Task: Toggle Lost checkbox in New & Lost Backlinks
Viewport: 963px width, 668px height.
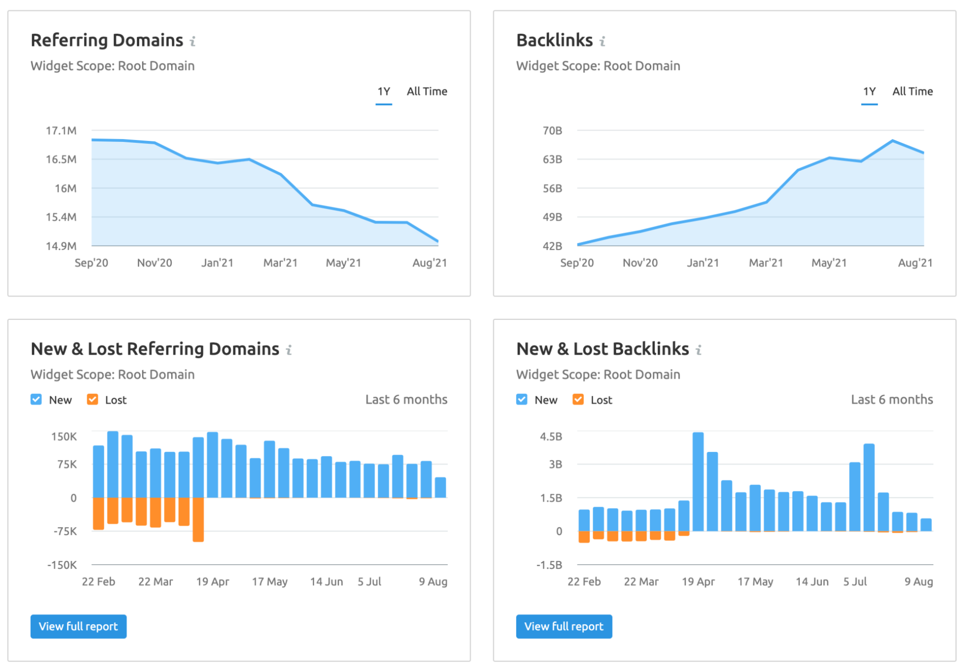Action: click(x=578, y=399)
